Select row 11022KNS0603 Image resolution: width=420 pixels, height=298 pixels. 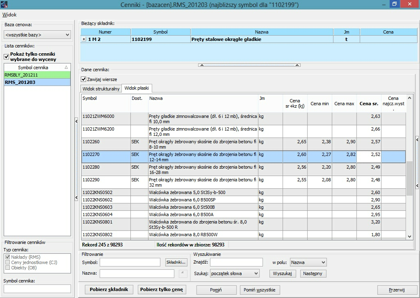point(244,207)
